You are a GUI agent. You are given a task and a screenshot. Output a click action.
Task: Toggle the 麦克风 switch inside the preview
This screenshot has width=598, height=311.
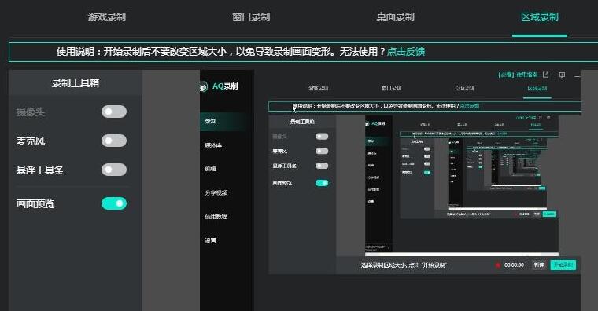pyautogui.click(x=322, y=151)
